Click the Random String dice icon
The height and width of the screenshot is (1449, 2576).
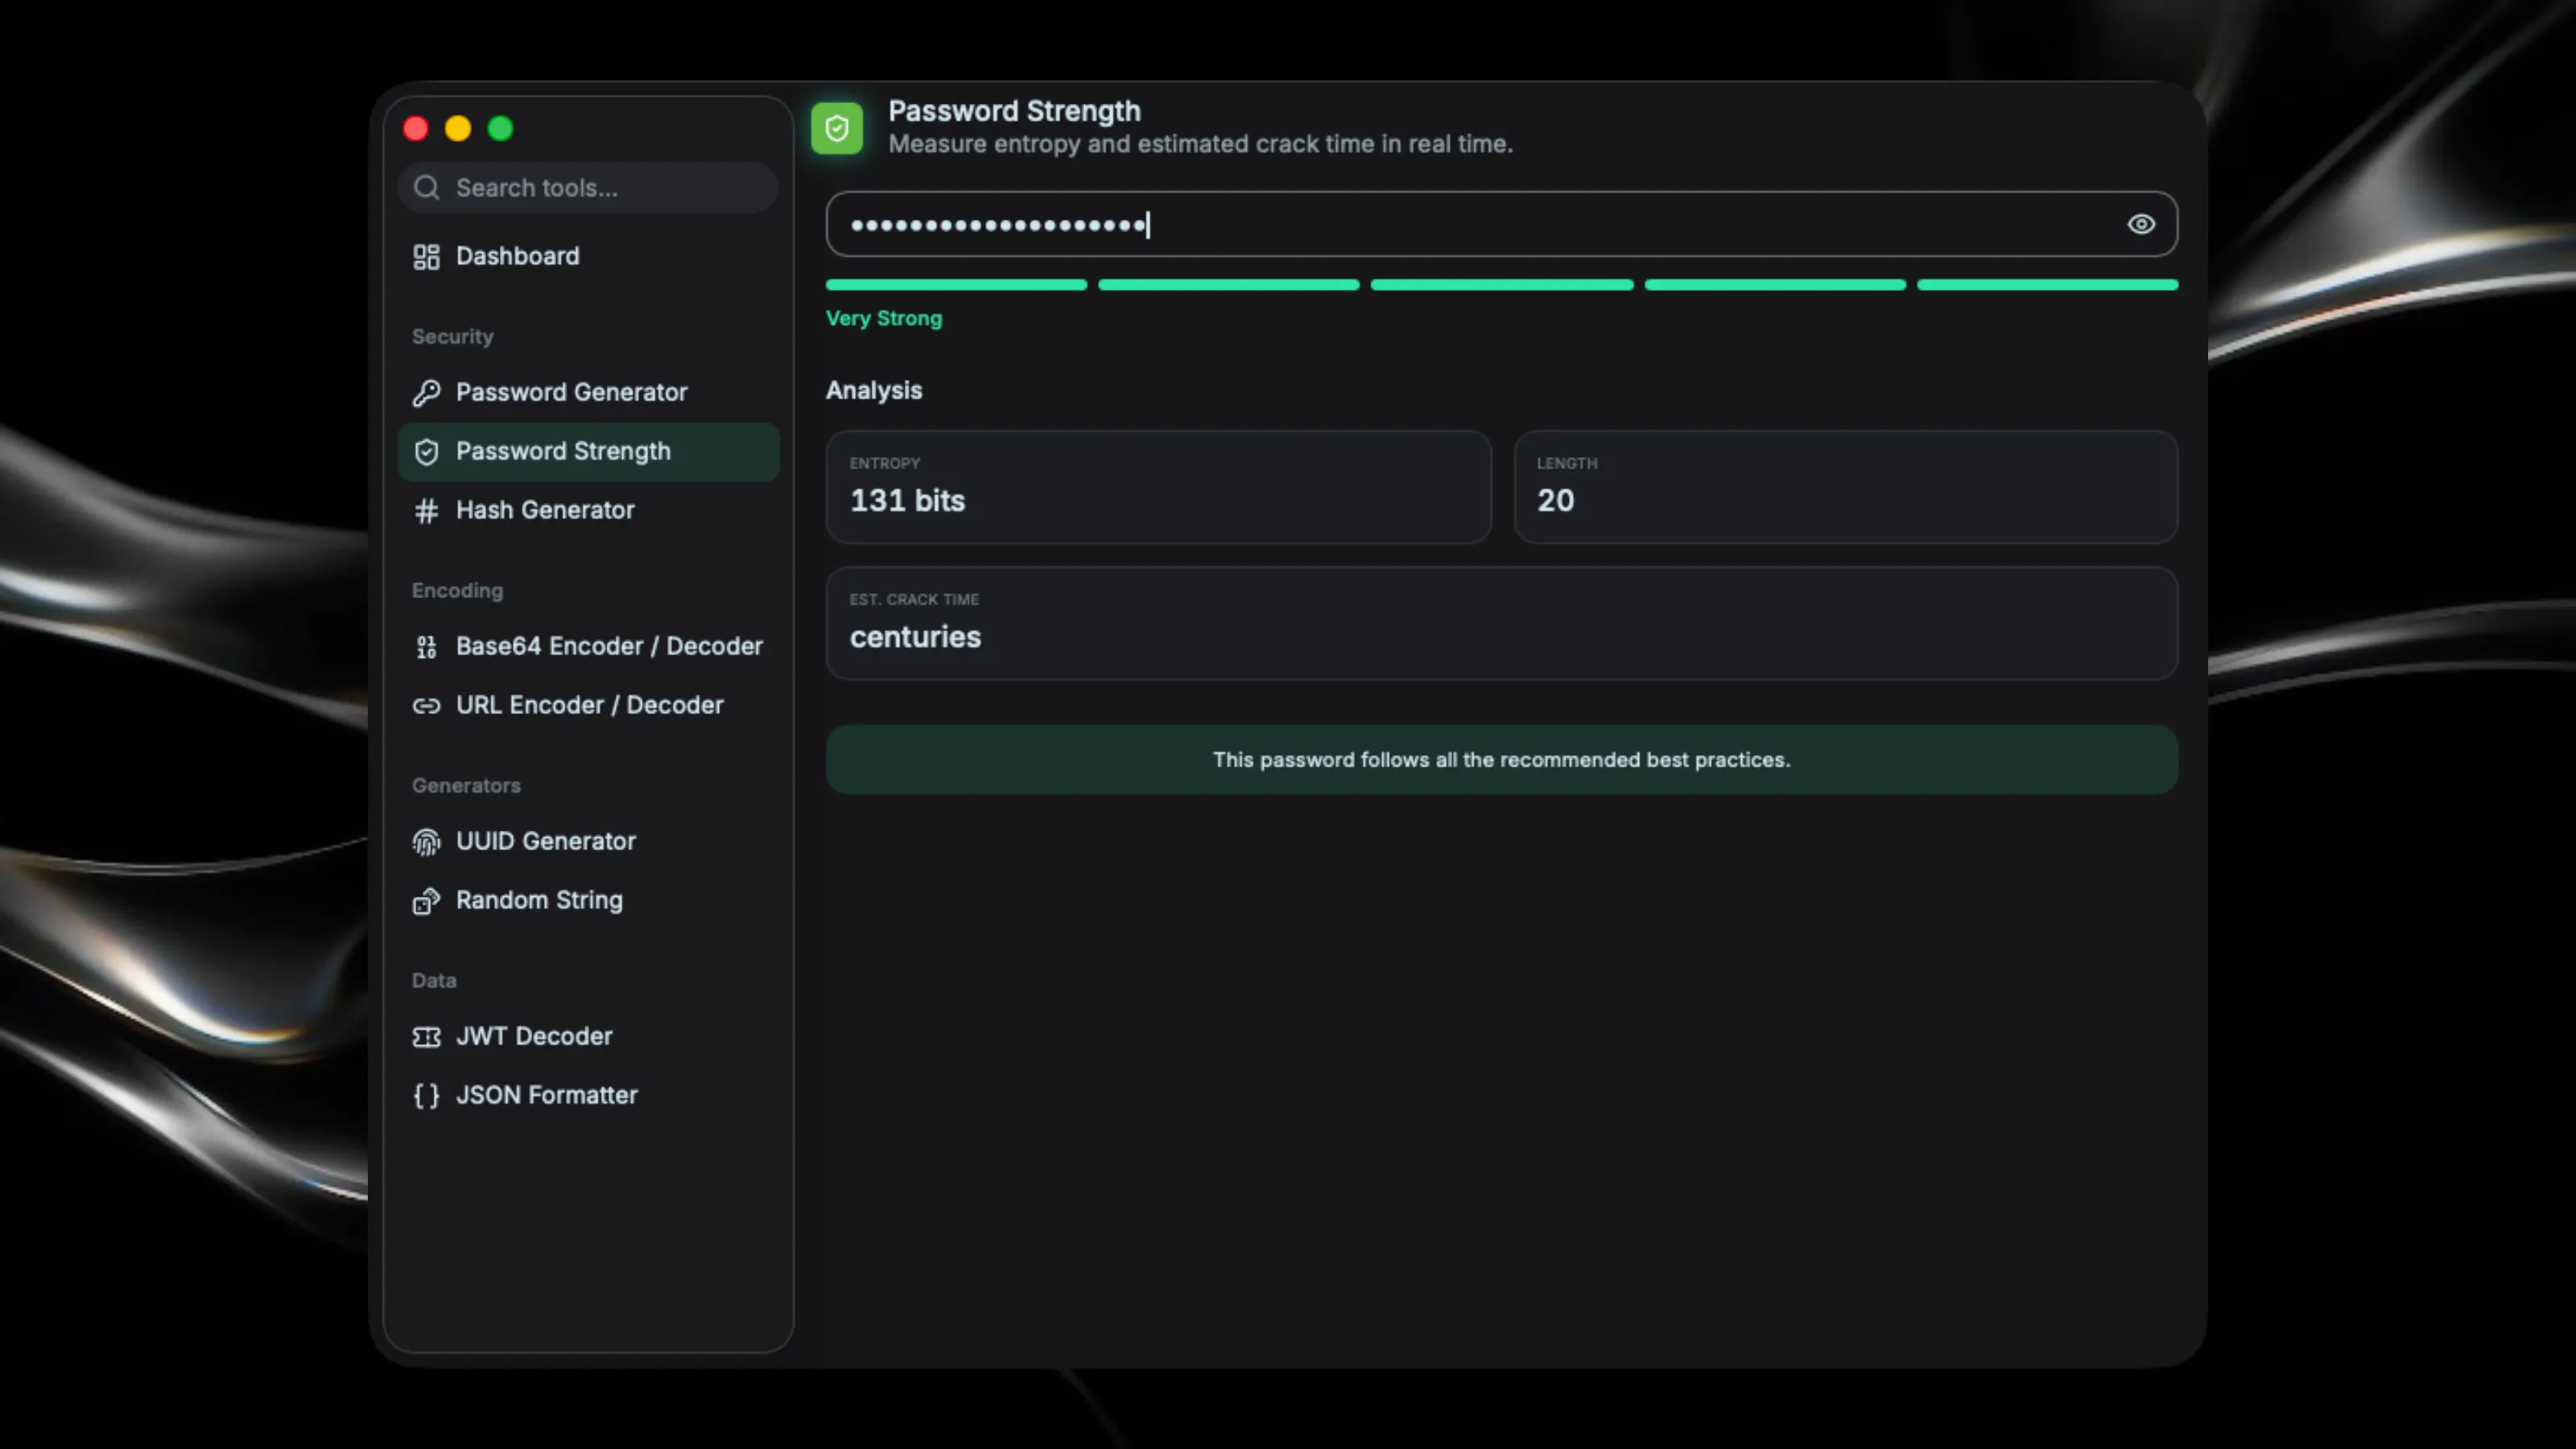(x=426, y=901)
